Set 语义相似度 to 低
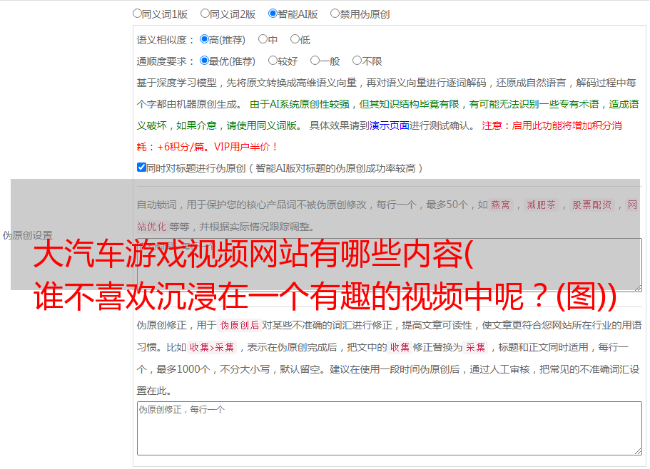 [295, 39]
